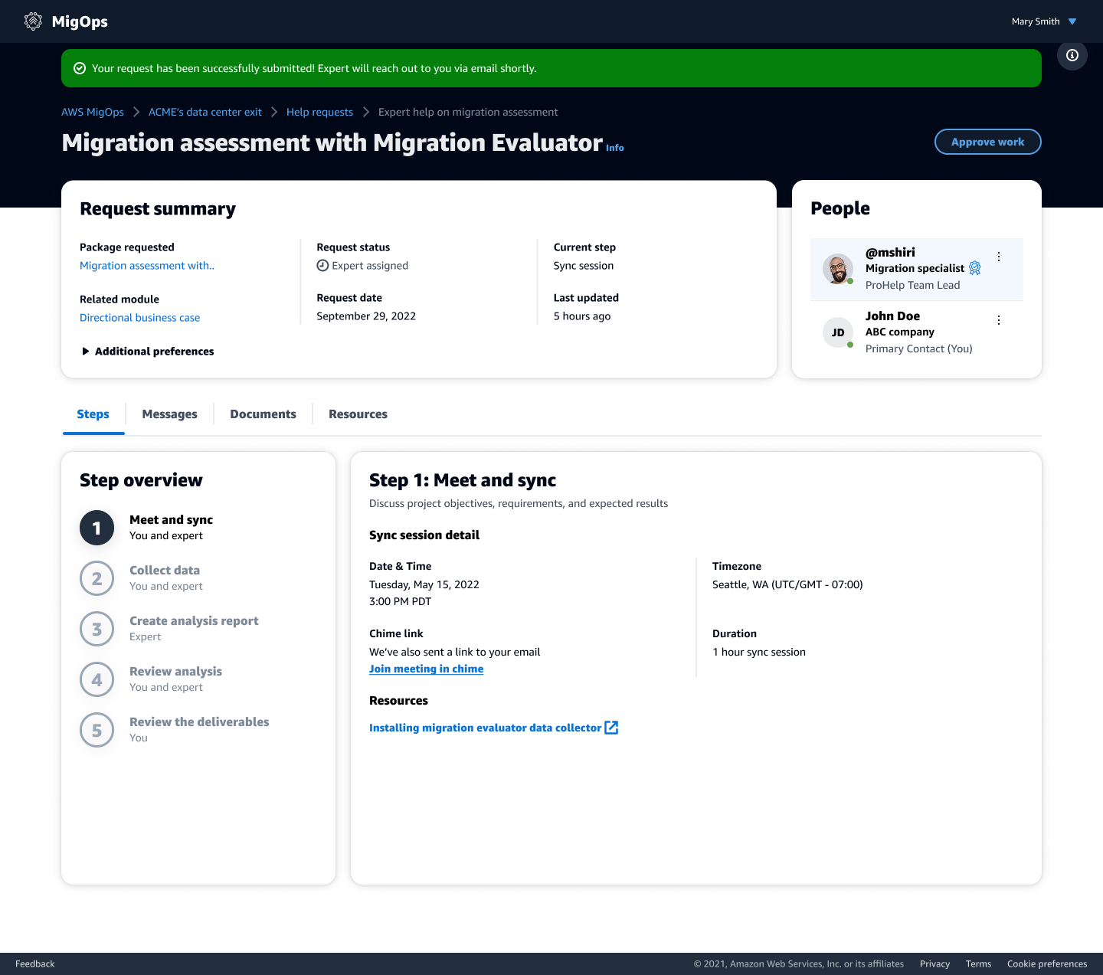Click the Approve work button
This screenshot has height=975, width=1103.
(x=987, y=142)
